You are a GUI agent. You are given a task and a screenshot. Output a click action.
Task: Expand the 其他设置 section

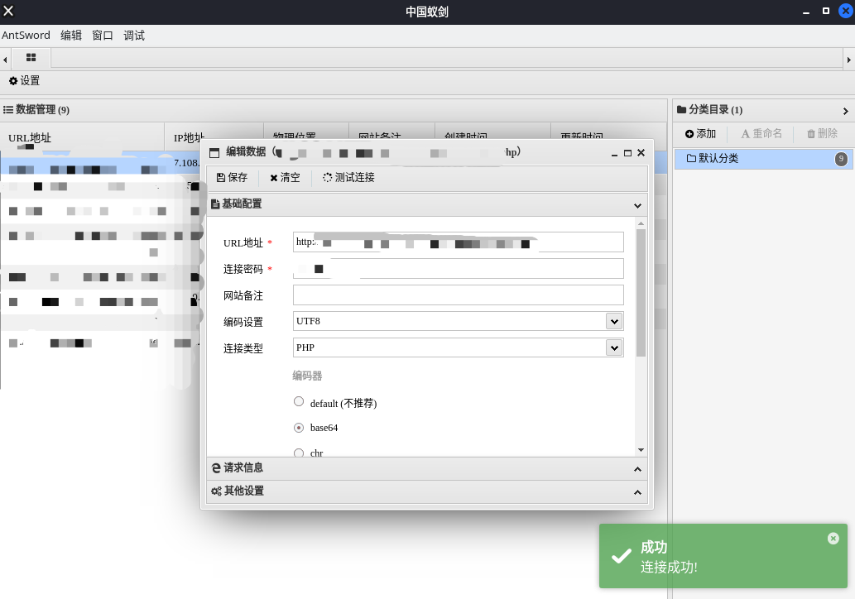click(637, 492)
